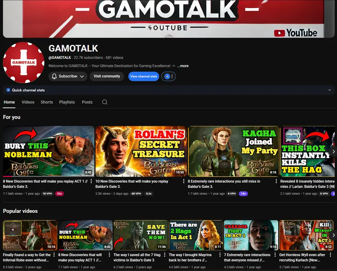Open more options for 'Infernal Robe' video
The width and height of the screenshot is (337, 271).
click(54, 255)
